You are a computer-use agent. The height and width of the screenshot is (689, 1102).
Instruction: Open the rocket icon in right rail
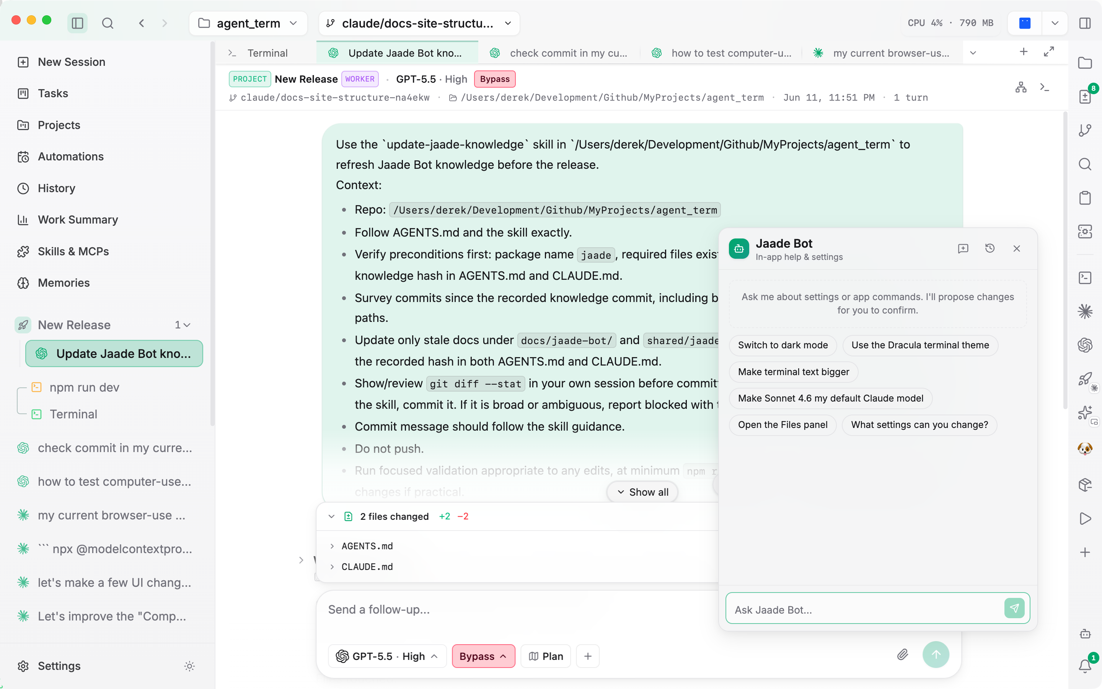[1085, 379]
